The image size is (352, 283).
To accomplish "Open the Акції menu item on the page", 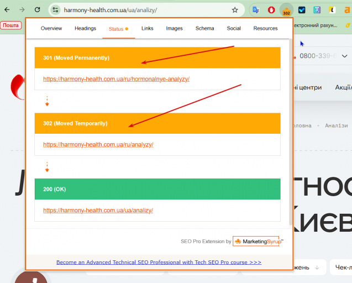I will coord(344,87).
